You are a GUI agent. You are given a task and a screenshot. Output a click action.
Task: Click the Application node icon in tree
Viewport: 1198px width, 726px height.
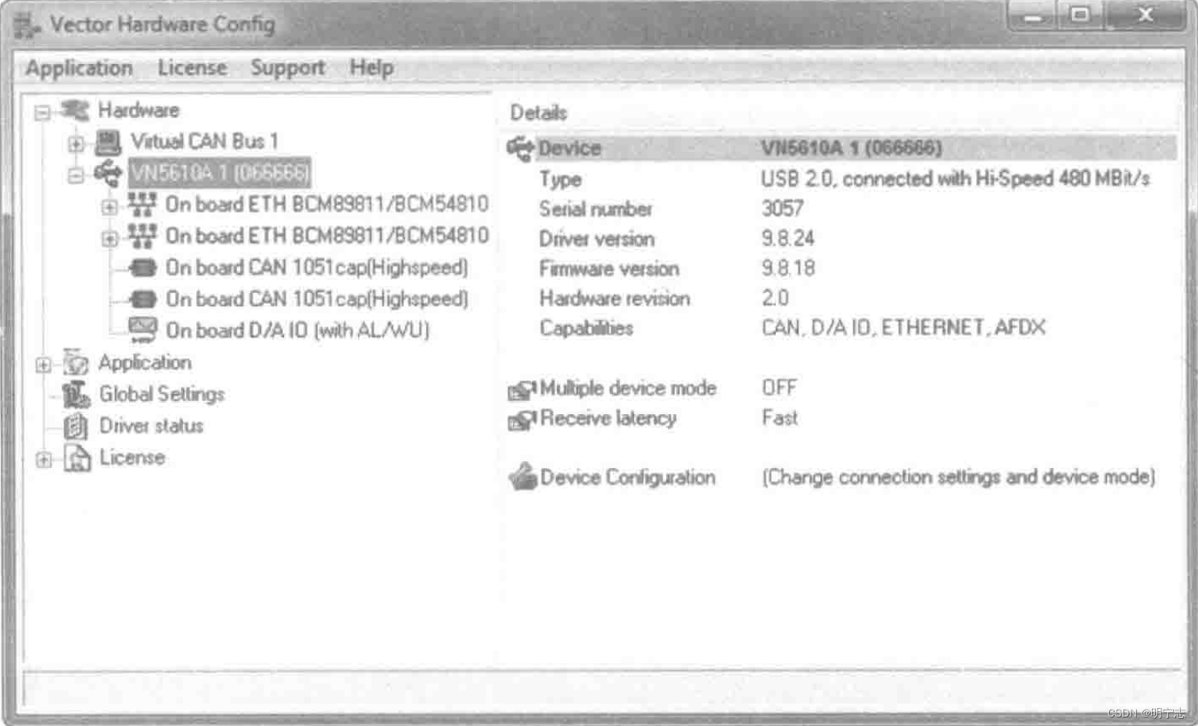tap(76, 363)
